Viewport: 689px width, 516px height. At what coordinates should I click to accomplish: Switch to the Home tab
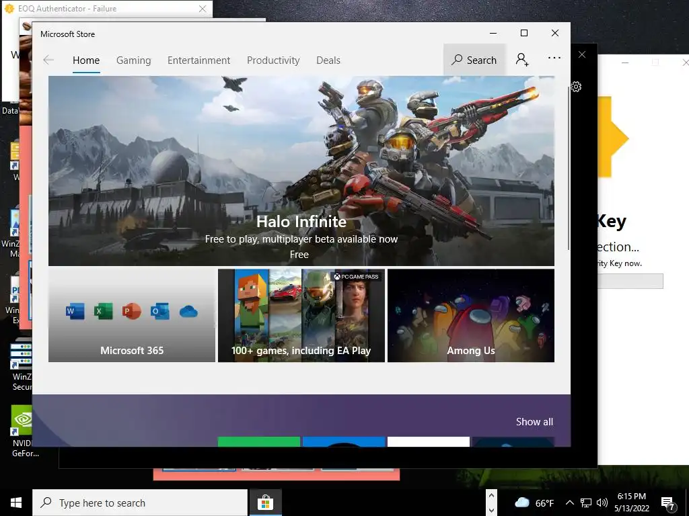[x=86, y=60]
